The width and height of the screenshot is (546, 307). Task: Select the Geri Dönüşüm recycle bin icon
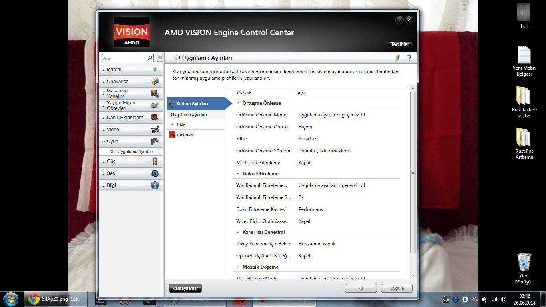[524, 268]
